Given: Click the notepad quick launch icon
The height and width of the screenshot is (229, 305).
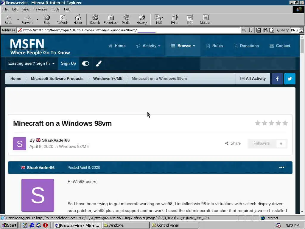Looking at the screenshot, I should (25, 225).
